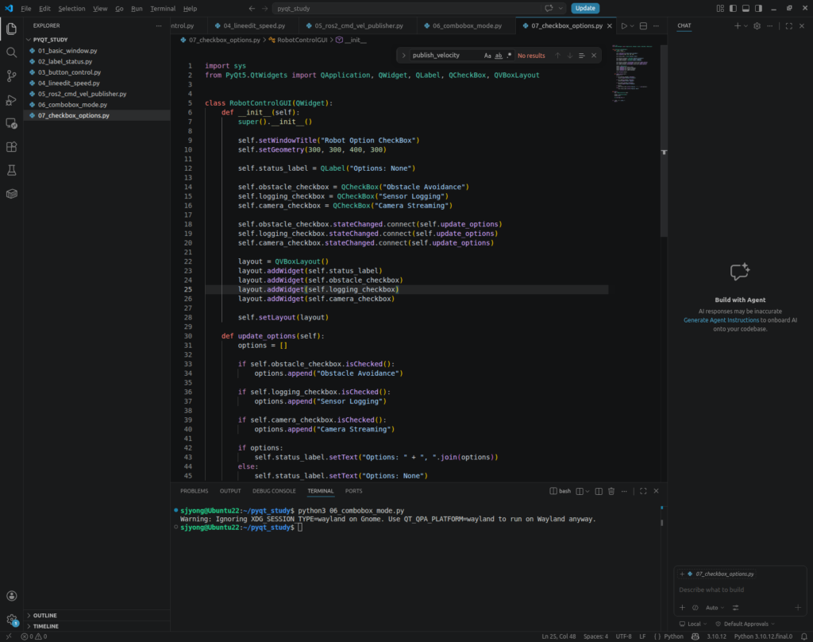Open notifications bell in status bar
Screen dimensions: 813x642
(803, 636)
